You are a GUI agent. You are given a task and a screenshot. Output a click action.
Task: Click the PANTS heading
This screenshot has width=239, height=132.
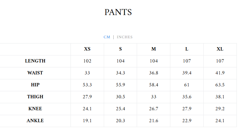pyautogui.click(x=118, y=12)
